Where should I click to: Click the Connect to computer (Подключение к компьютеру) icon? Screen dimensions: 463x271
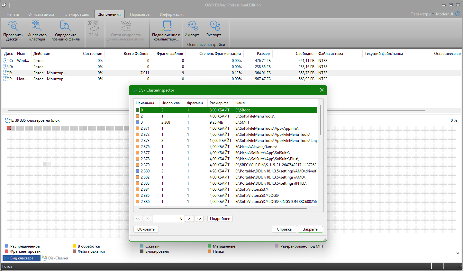166,26
